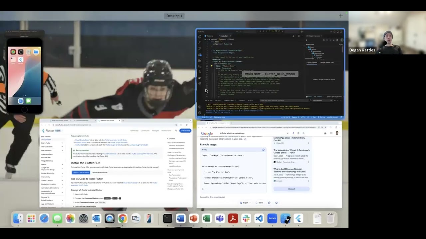
Task: Open Adobe Acrobat in the dock
Action: point(233,218)
